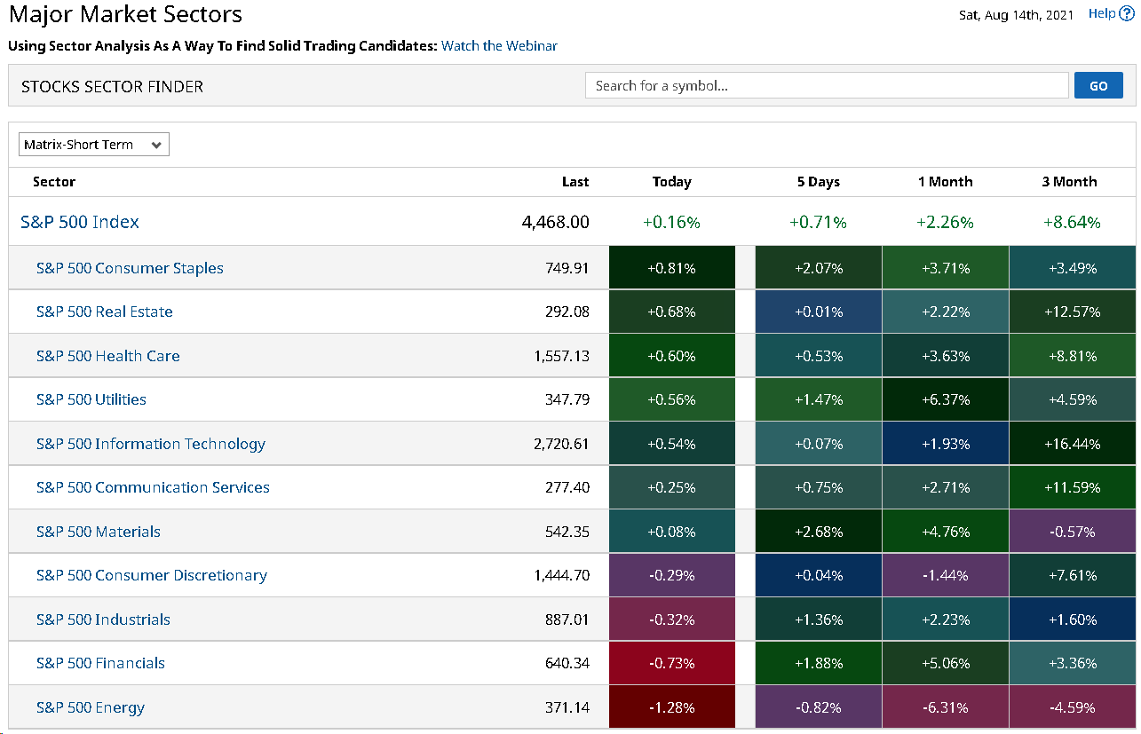
Task: Click Materials last price 542.35
Action: coord(567,532)
